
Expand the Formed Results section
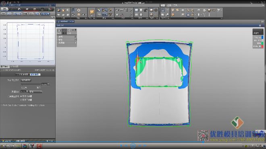point(2,70)
